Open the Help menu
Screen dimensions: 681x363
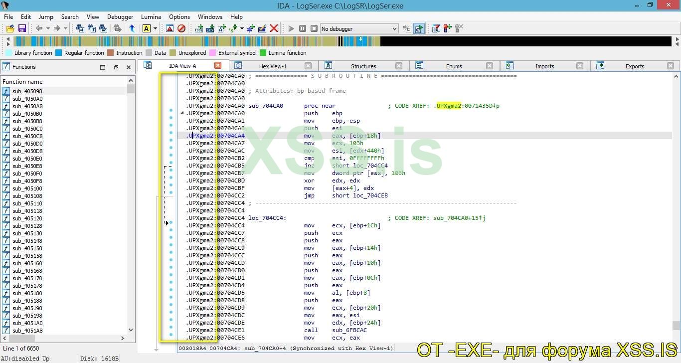click(236, 16)
